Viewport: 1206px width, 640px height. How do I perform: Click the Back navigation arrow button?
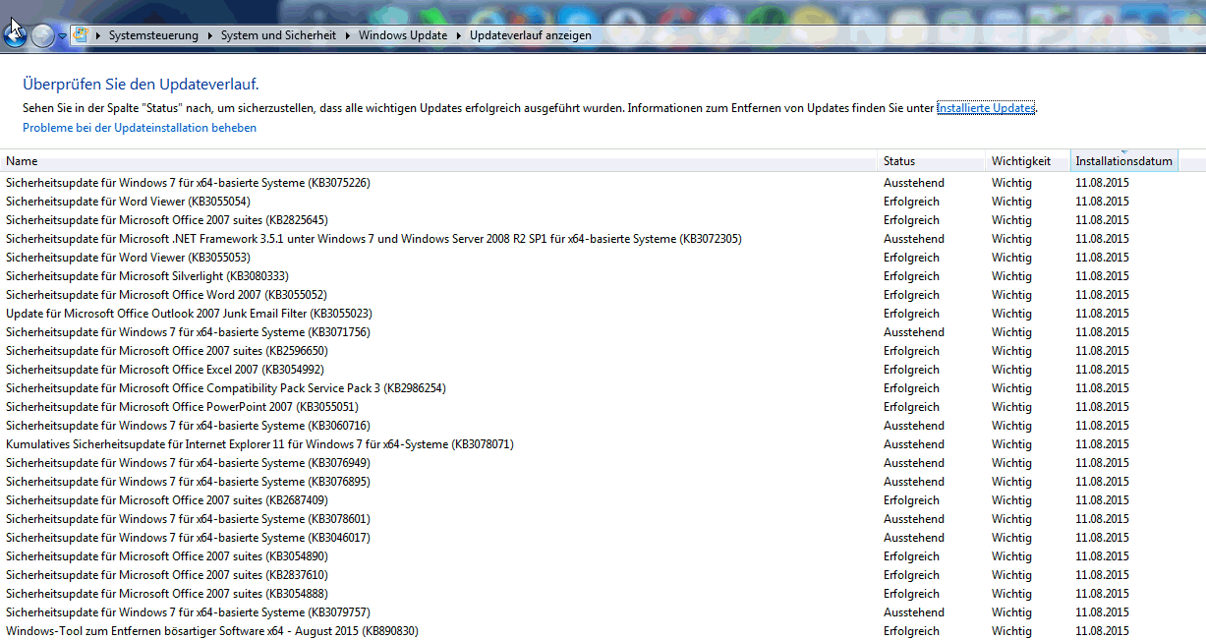coord(16,35)
